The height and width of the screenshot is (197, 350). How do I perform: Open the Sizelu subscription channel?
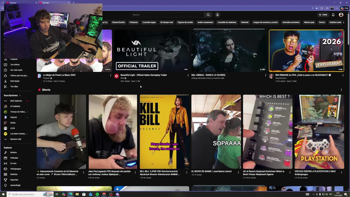[13, 123]
